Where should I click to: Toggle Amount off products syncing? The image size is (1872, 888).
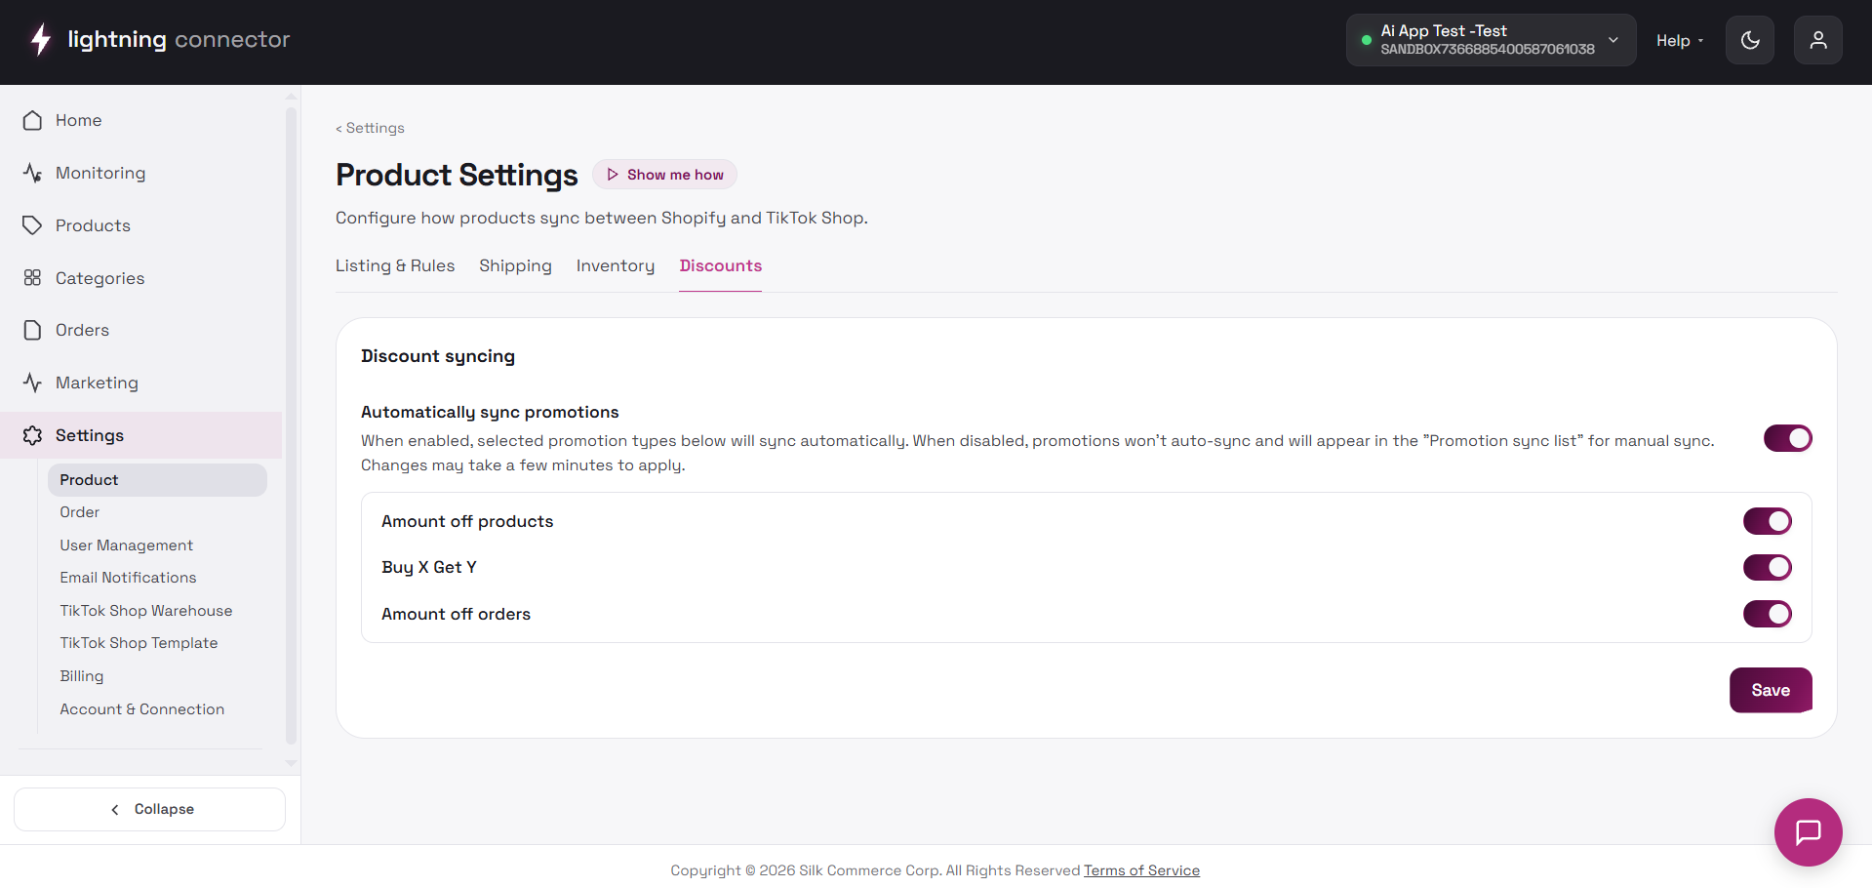1768,521
